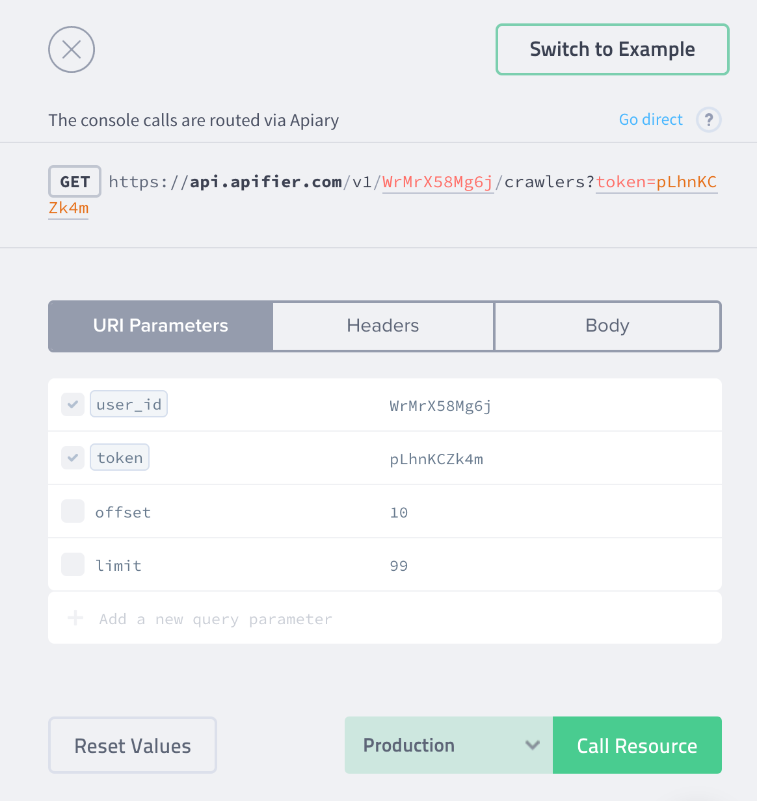Select the URI Parameters tab
The width and height of the screenshot is (757, 801).
[160, 326]
